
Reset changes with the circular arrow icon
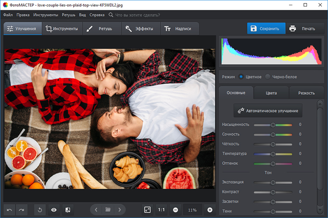pos(40,210)
